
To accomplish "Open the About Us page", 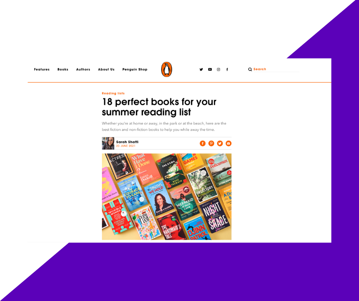I will click(x=106, y=70).
